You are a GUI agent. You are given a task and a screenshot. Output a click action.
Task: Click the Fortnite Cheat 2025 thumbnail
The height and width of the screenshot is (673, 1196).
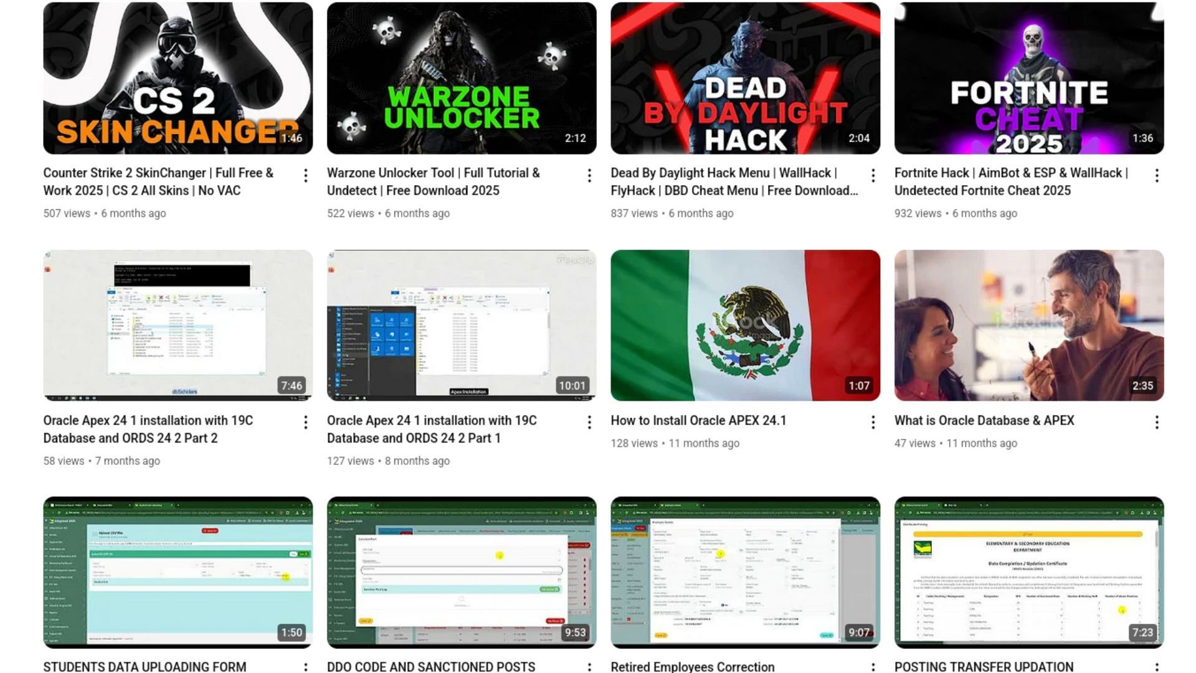click(1028, 78)
